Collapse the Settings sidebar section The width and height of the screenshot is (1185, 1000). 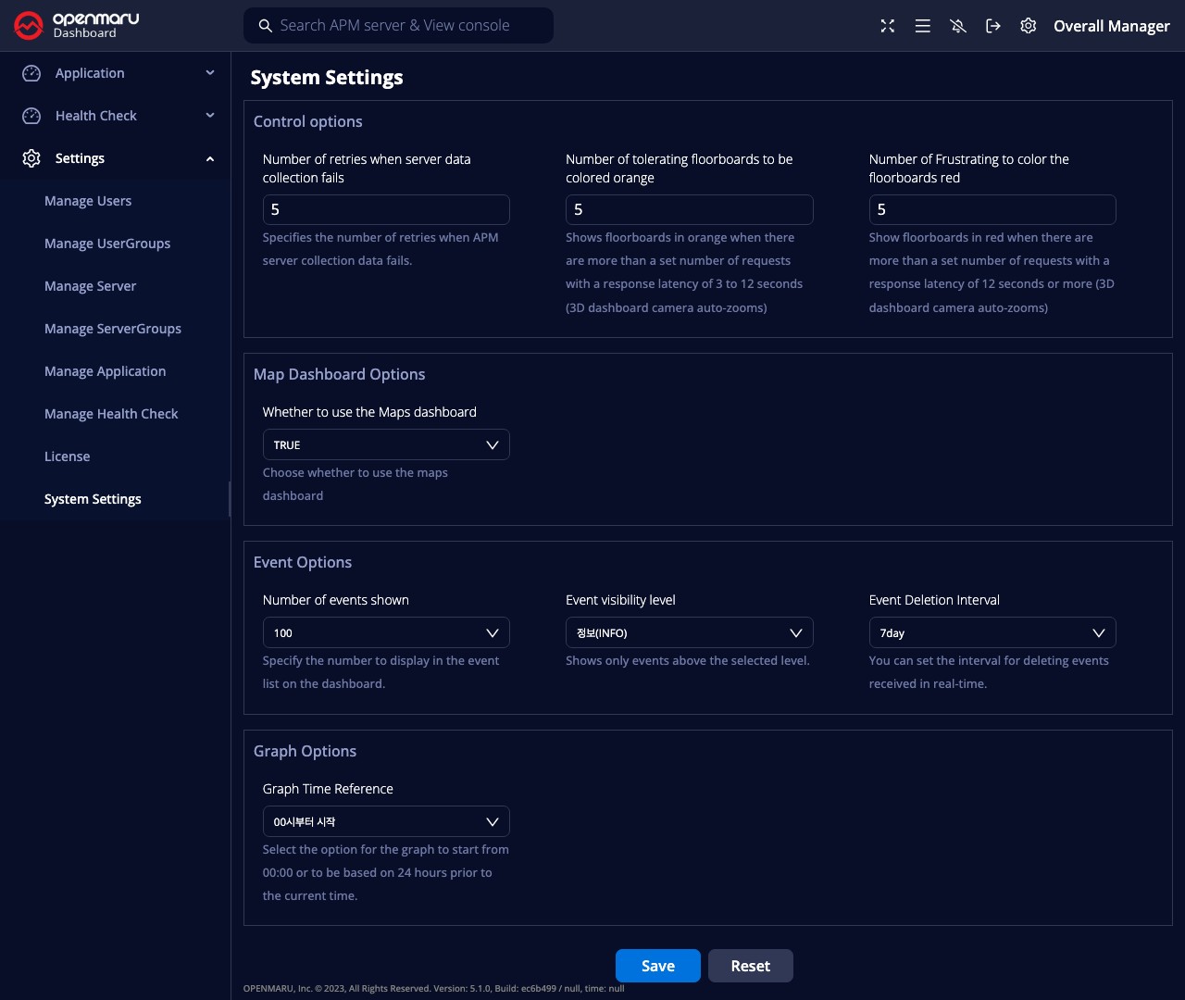(210, 158)
